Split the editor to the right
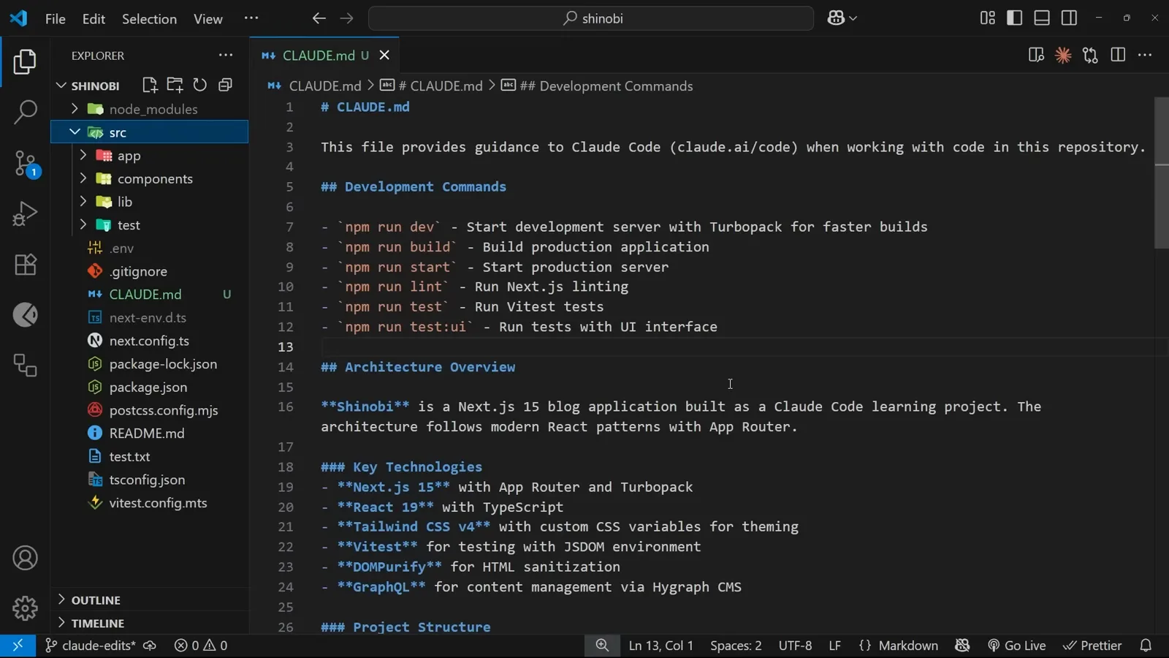The image size is (1169, 658). pyautogui.click(x=1118, y=56)
